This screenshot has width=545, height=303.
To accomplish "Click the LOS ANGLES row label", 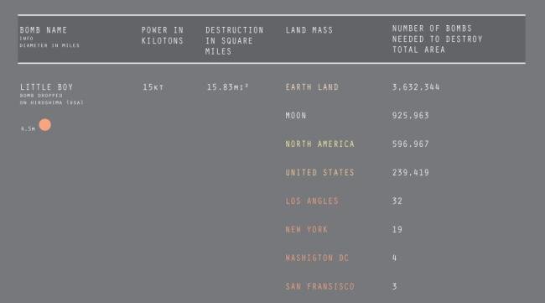I will click(312, 201).
